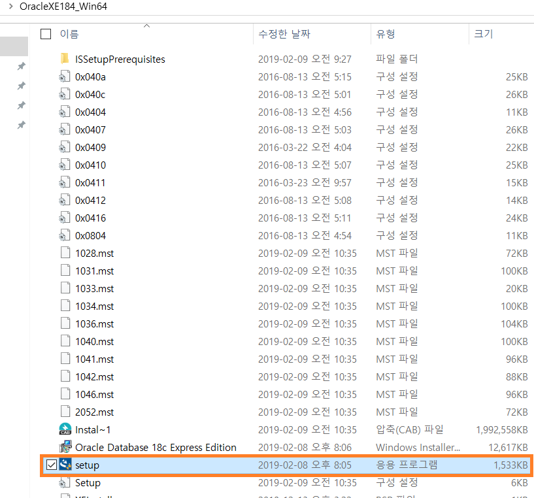Viewport: 534px width, 498px height.
Task: Select the 0x0412 config file icon
Action: (x=65, y=200)
